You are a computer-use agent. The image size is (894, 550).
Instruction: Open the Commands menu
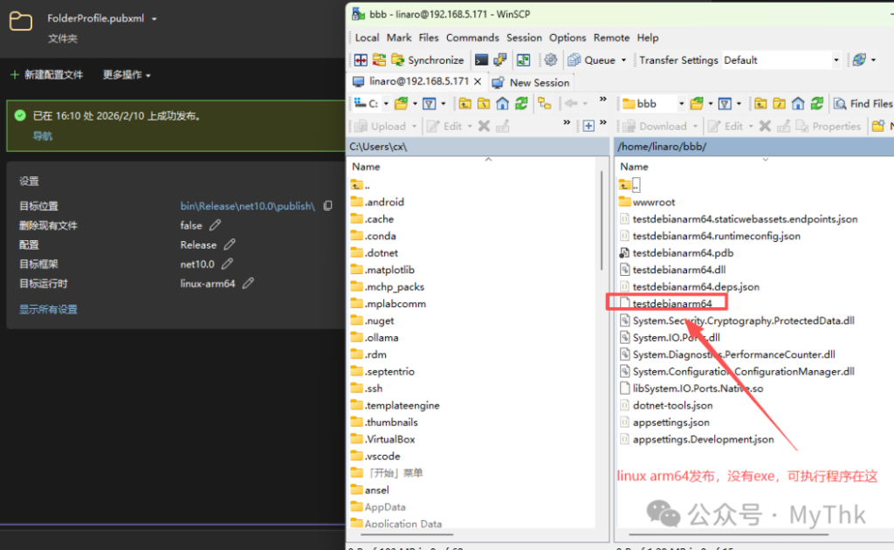tap(472, 38)
